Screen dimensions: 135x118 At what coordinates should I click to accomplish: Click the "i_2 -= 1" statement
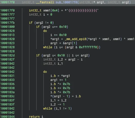coord(58,104)
